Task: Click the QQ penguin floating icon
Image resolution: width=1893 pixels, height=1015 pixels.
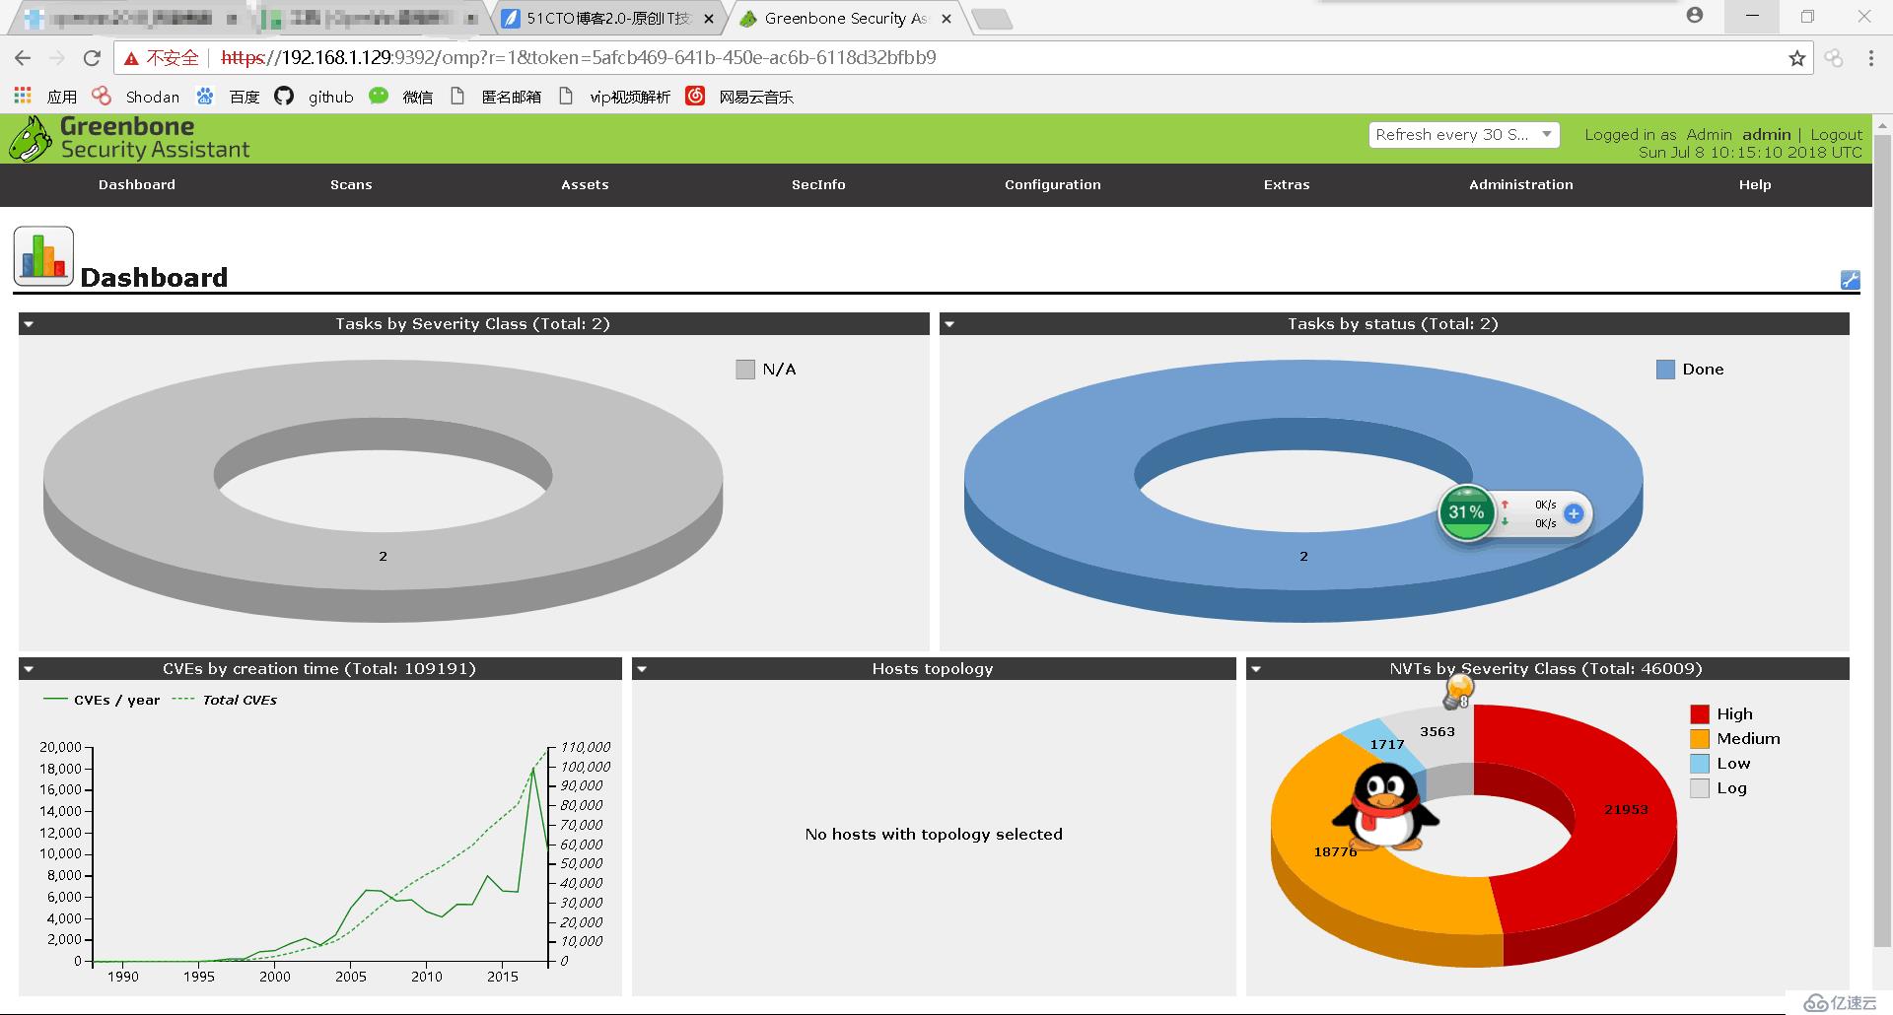Action: [1385, 808]
